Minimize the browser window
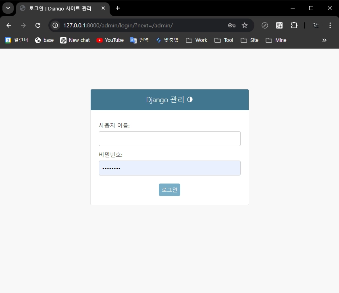Image resolution: width=339 pixels, height=293 pixels. tap(293, 8)
